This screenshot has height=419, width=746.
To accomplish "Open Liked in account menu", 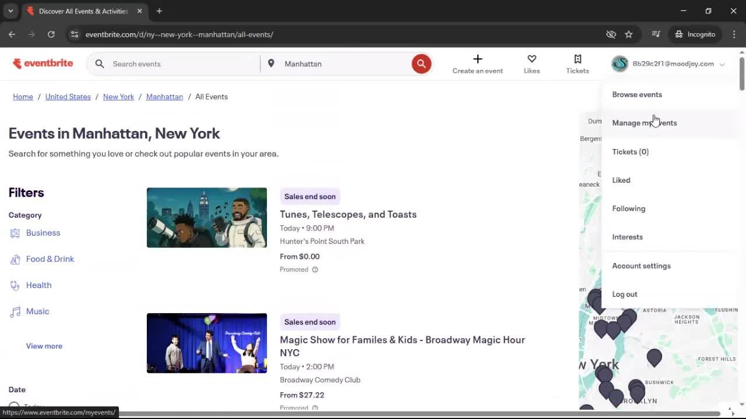I will pos(621,180).
